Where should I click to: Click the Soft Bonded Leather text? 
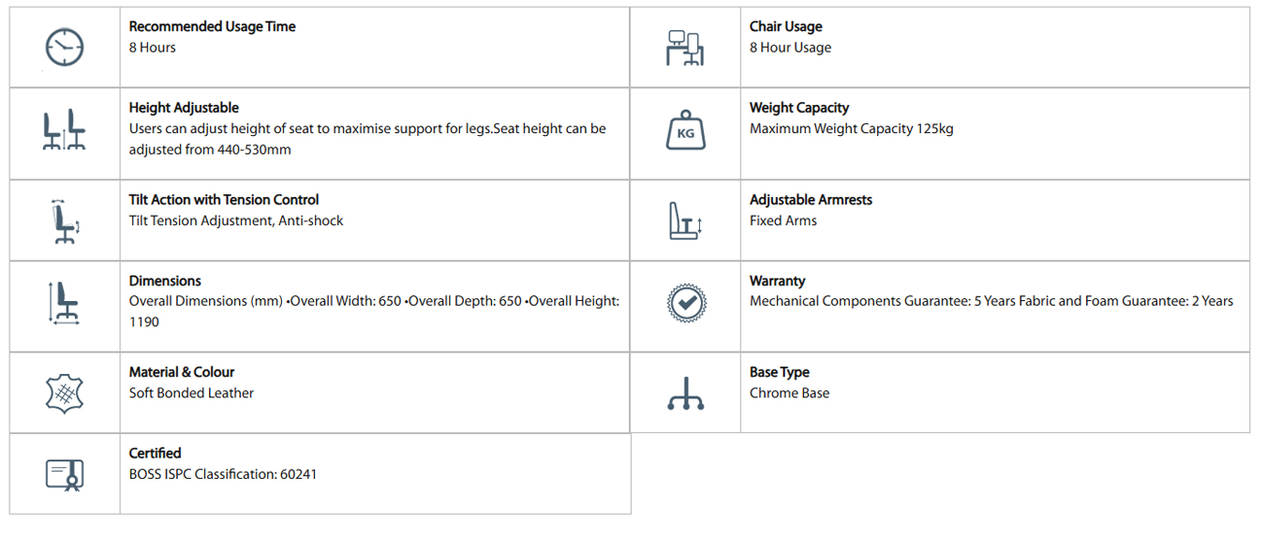coord(192,393)
